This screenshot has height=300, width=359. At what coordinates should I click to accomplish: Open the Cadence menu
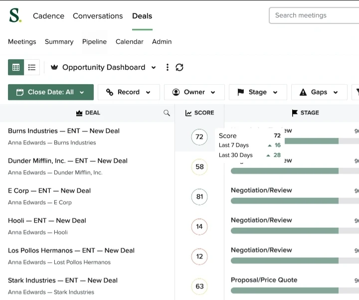[x=48, y=16]
